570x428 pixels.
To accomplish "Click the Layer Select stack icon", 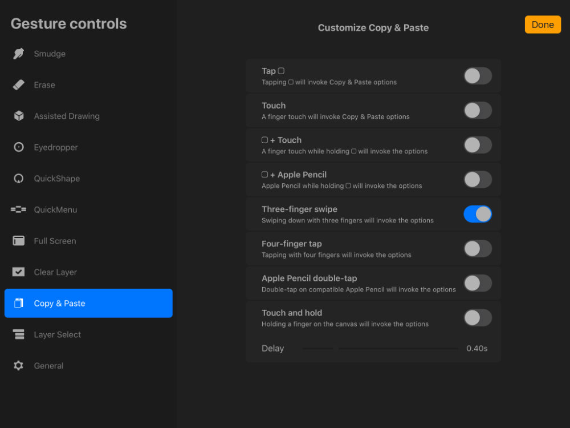I will click(x=19, y=334).
